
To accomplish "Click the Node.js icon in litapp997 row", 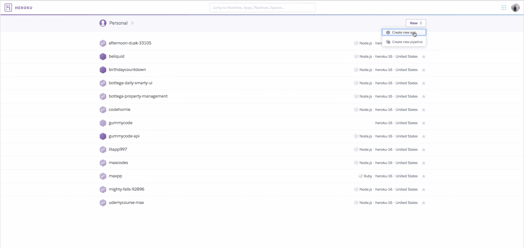I will [356, 150].
